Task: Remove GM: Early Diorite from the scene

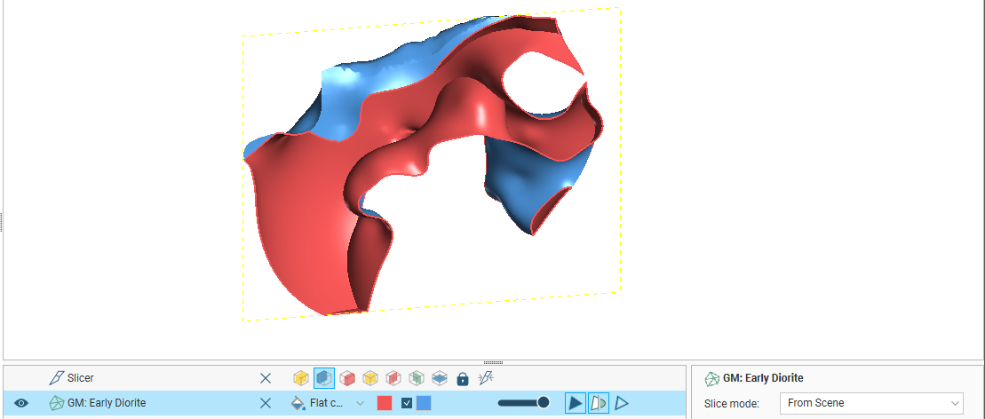Action: pyautogui.click(x=265, y=403)
